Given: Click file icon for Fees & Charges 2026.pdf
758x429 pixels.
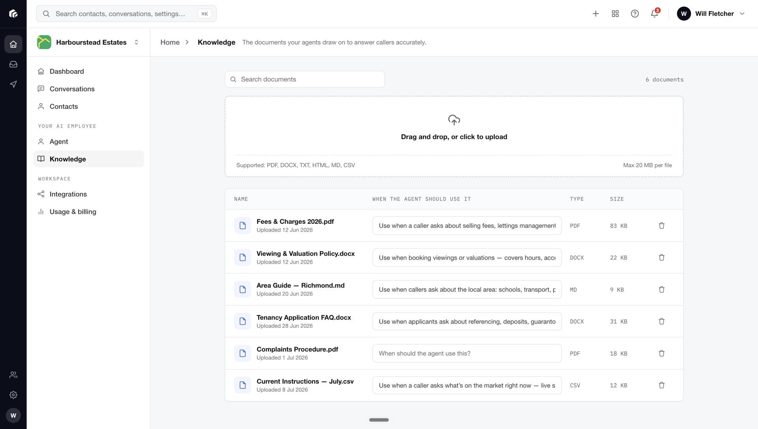Looking at the screenshot, I should [x=243, y=226].
